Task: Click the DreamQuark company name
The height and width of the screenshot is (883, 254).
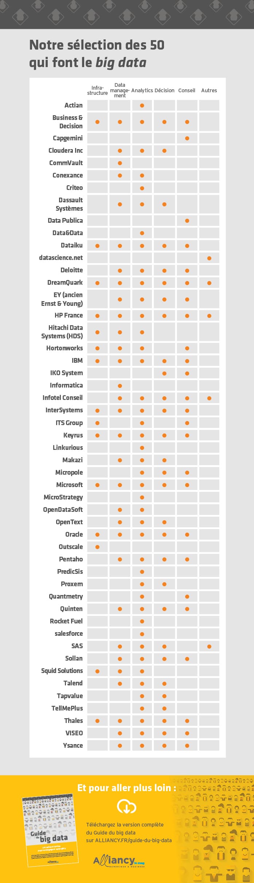Action: click(65, 283)
